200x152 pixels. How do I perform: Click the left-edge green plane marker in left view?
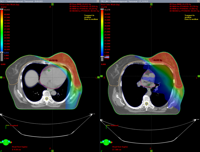1,77
